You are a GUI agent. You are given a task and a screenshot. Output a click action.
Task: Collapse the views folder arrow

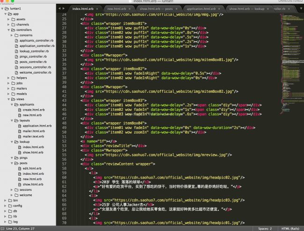8,99
